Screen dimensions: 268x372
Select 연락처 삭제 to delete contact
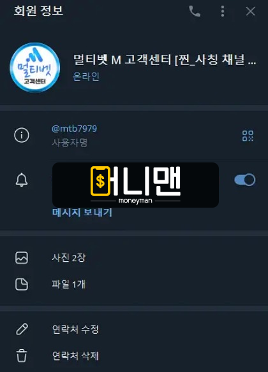click(x=134, y=355)
